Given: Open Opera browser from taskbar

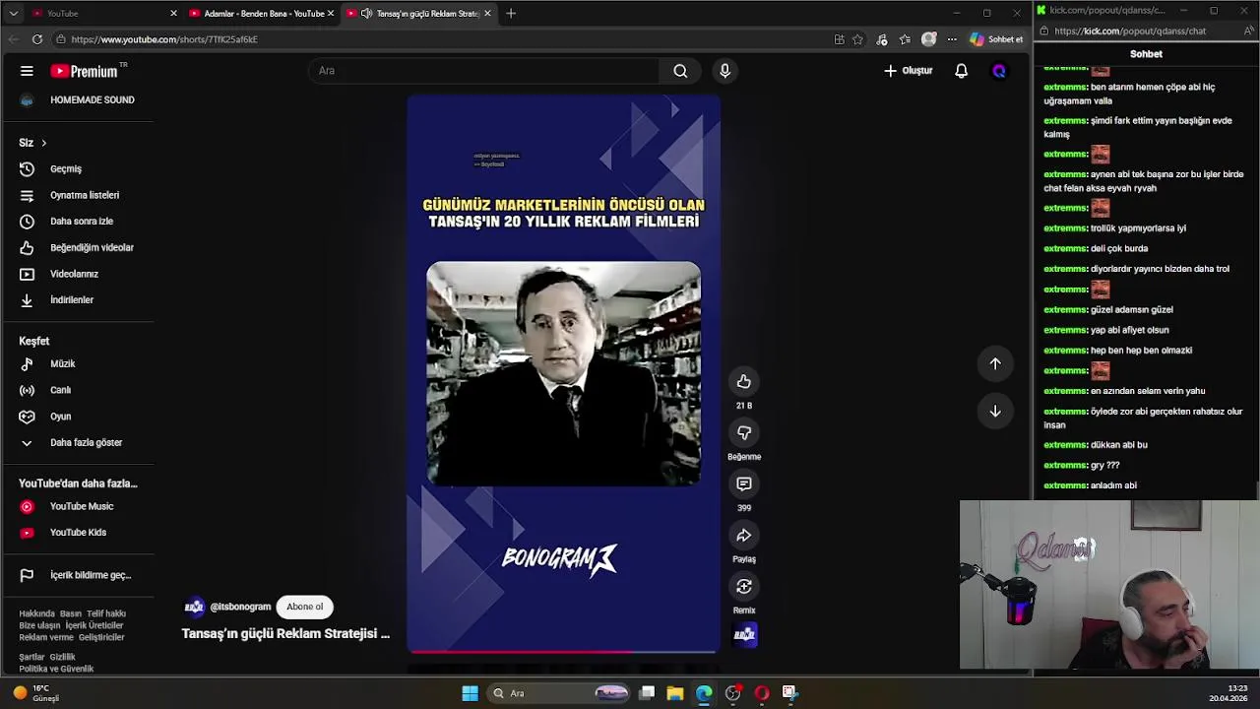Looking at the screenshot, I should click(761, 693).
